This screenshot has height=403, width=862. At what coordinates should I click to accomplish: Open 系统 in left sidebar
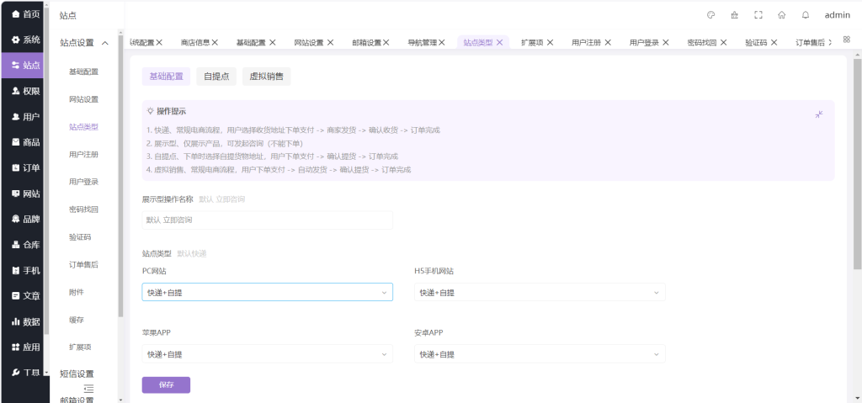[x=25, y=40]
